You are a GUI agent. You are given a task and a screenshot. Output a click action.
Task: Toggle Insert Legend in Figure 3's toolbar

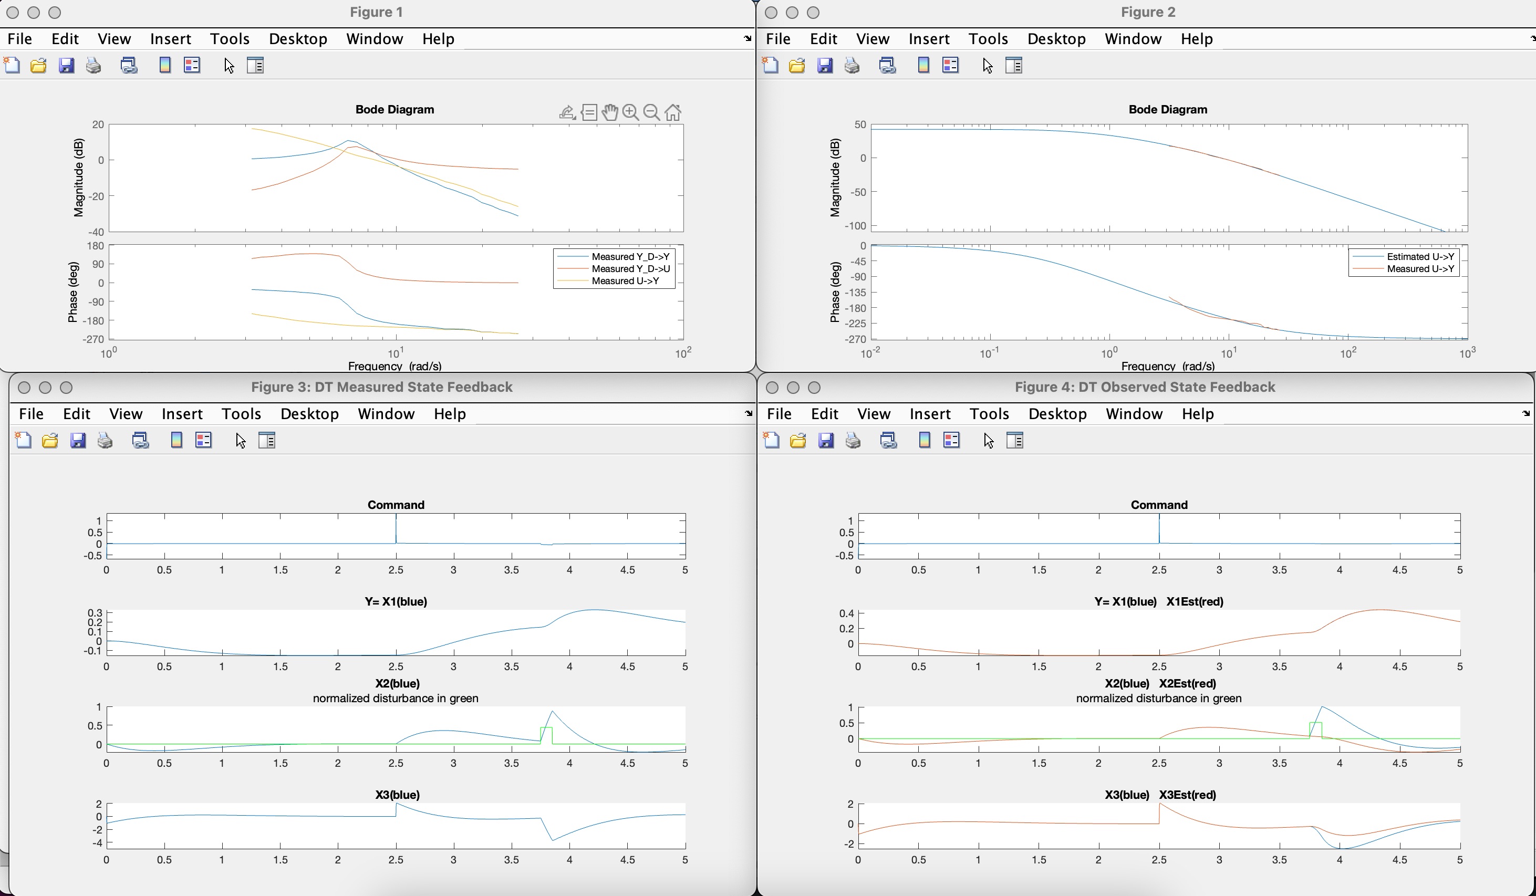(x=204, y=440)
